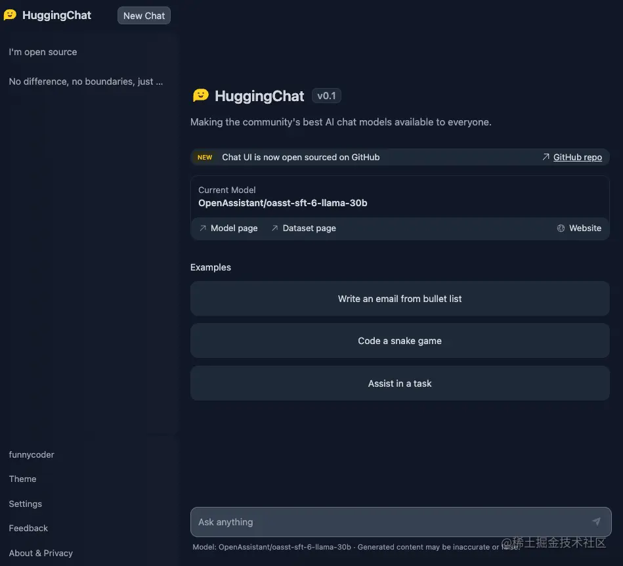Click the model name OpenAssistant/oasst-sft-6-llama-30b heading
The width and height of the screenshot is (623, 566).
click(282, 203)
